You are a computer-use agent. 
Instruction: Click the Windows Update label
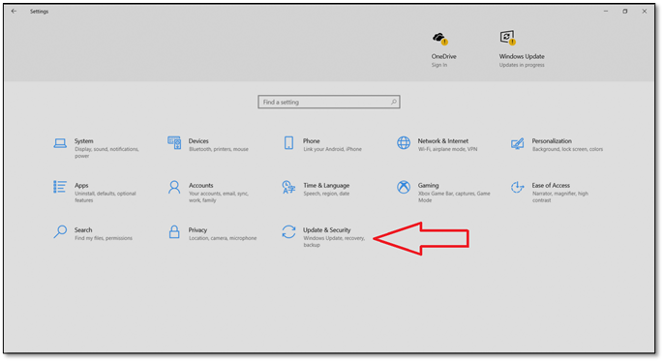click(522, 56)
